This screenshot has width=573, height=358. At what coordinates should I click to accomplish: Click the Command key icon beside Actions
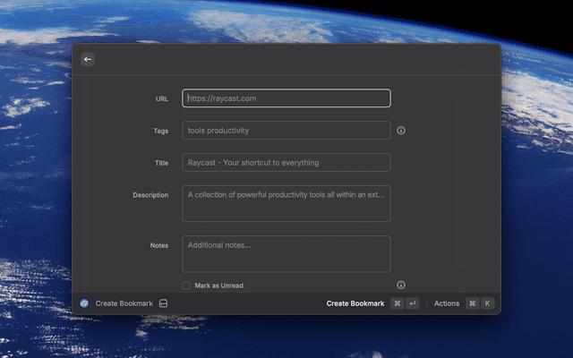pyautogui.click(x=472, y=303)
